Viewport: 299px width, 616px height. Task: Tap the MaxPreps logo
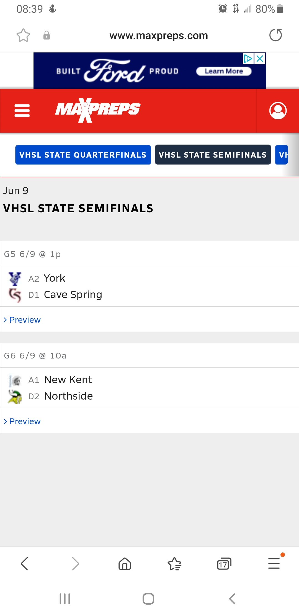[98, 110]
